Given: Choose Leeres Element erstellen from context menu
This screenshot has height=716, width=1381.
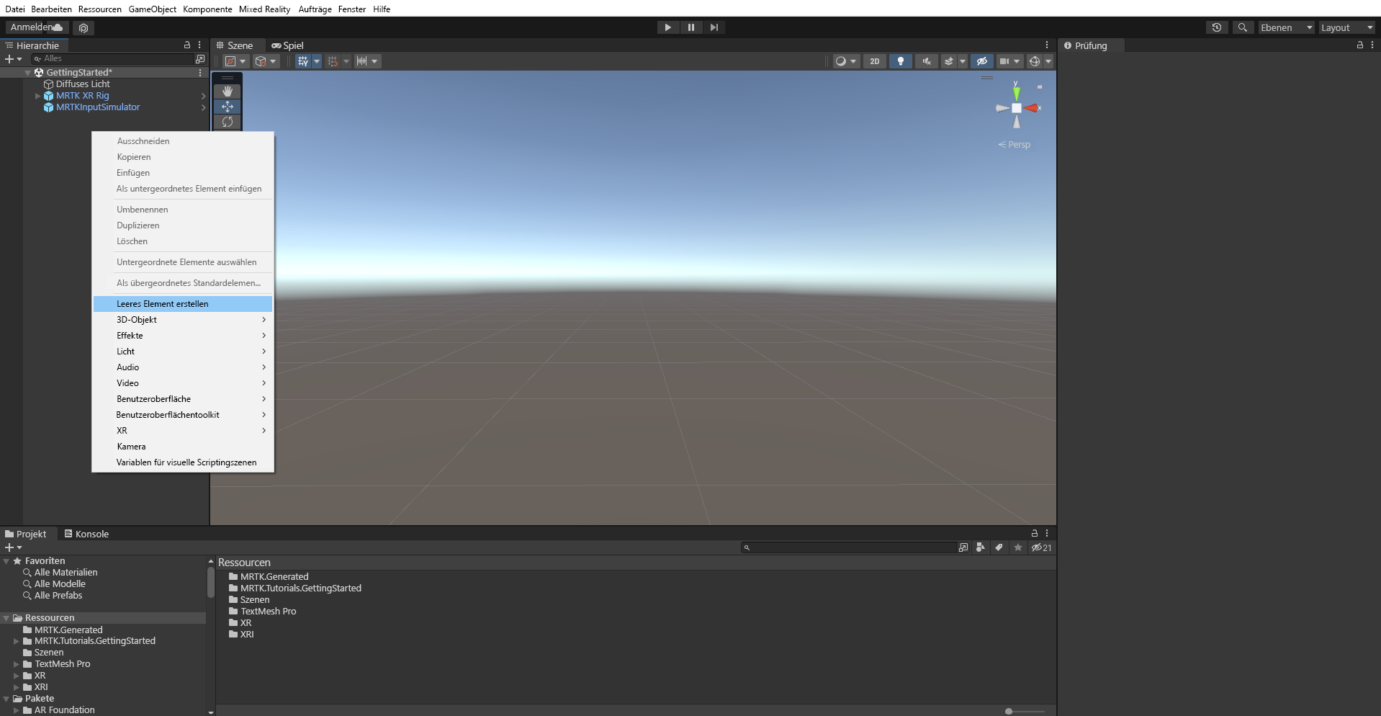Looking at the screenshot, I should point(183,304).
